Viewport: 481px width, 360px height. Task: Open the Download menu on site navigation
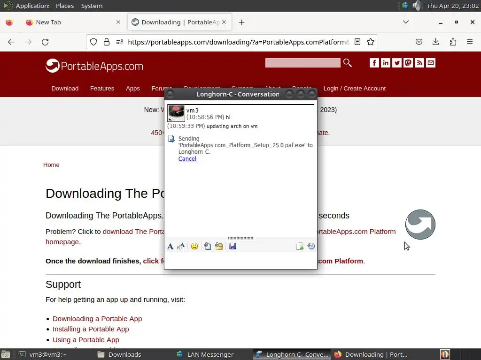[65, 89]
